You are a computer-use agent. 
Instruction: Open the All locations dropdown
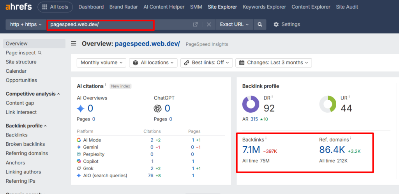tap(154, 63)
